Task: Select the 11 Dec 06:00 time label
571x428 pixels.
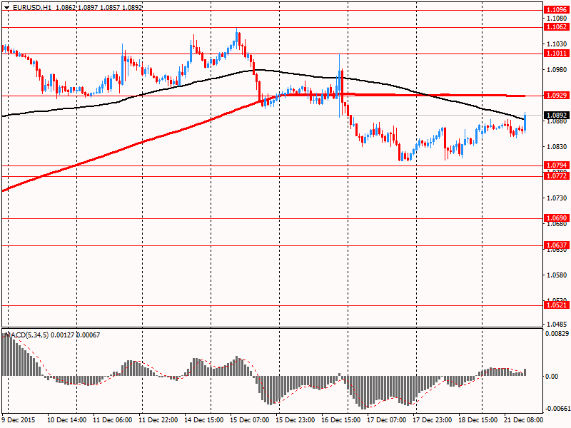Action: (x=113, y=419)
